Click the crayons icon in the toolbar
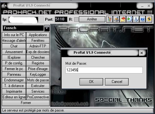The width and height of the screenshot is (155, 114). pyautogui.click(x=110, y=19)
